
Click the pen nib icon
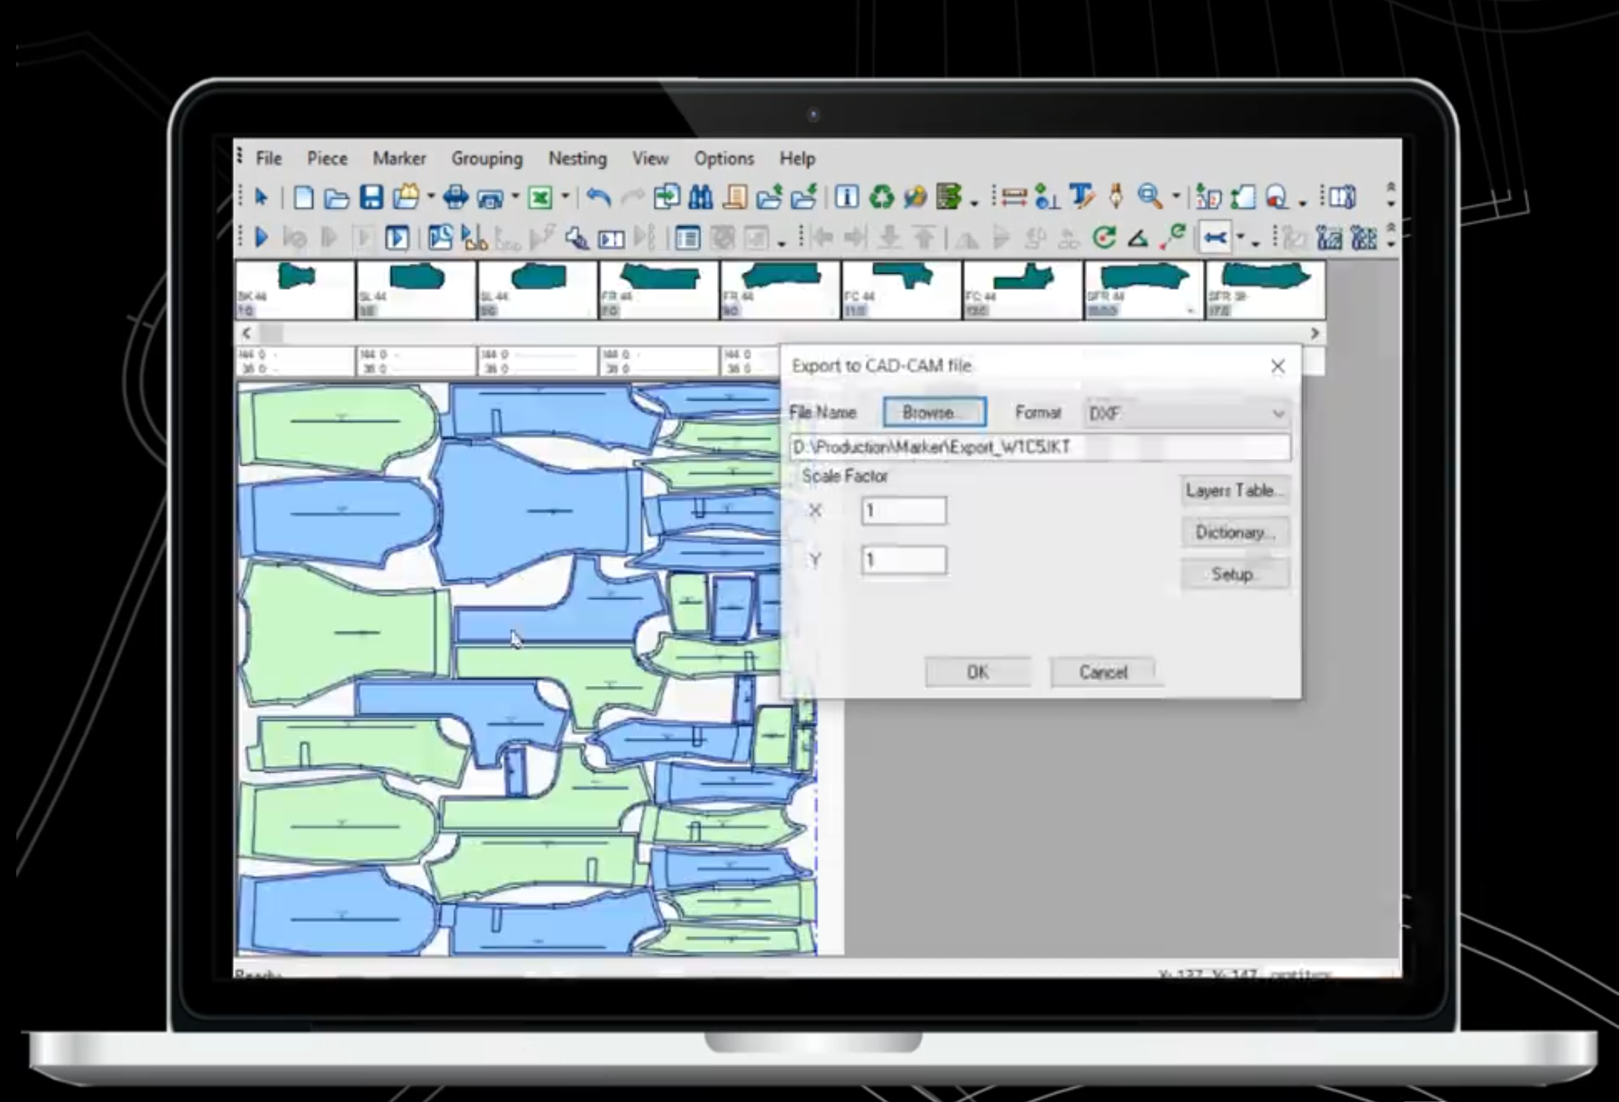[x=1115, y=197]
